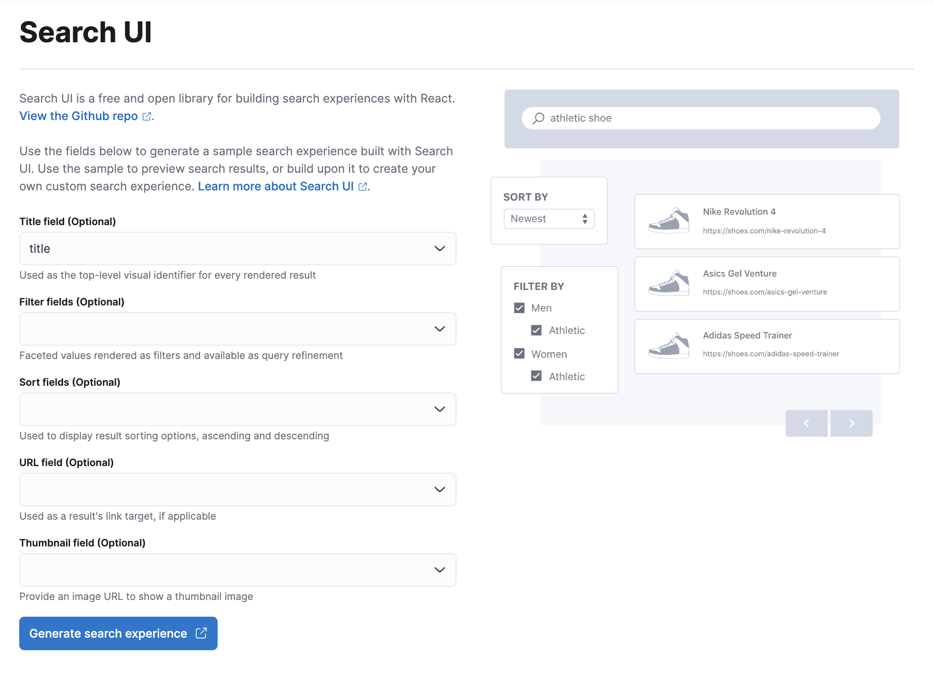Open the Newest sort-by selector
The width and height of the screenshot is (934, 687).
[549, 218]
